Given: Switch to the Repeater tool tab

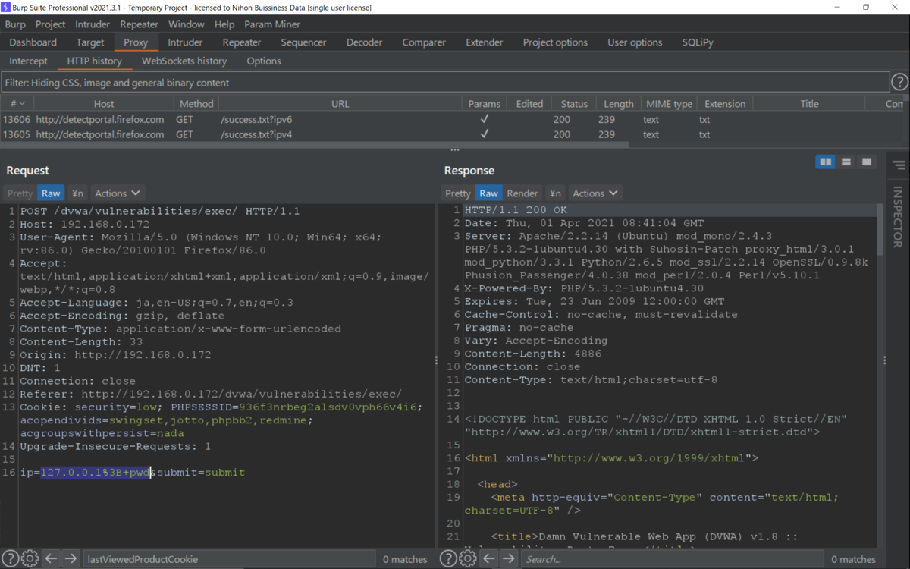Looking at the screenshot, I should pos(242,42).
